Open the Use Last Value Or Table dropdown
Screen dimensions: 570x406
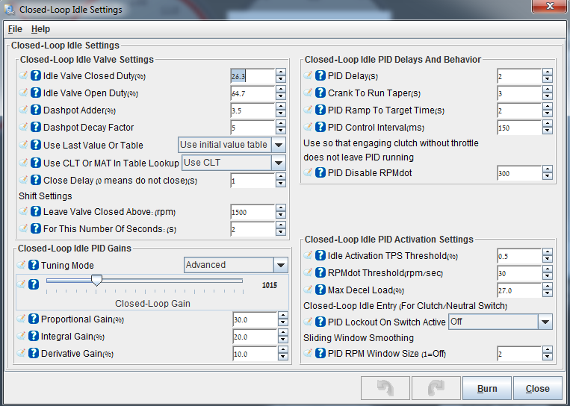279,145
